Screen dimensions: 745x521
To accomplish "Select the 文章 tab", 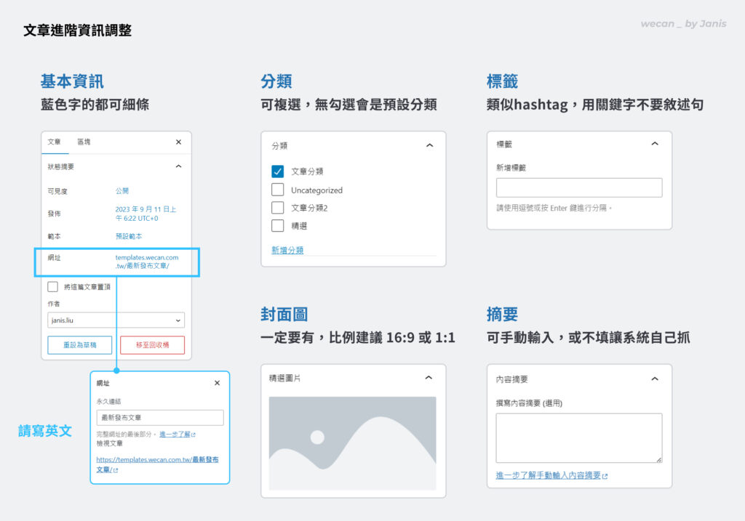I will [55, 142].
